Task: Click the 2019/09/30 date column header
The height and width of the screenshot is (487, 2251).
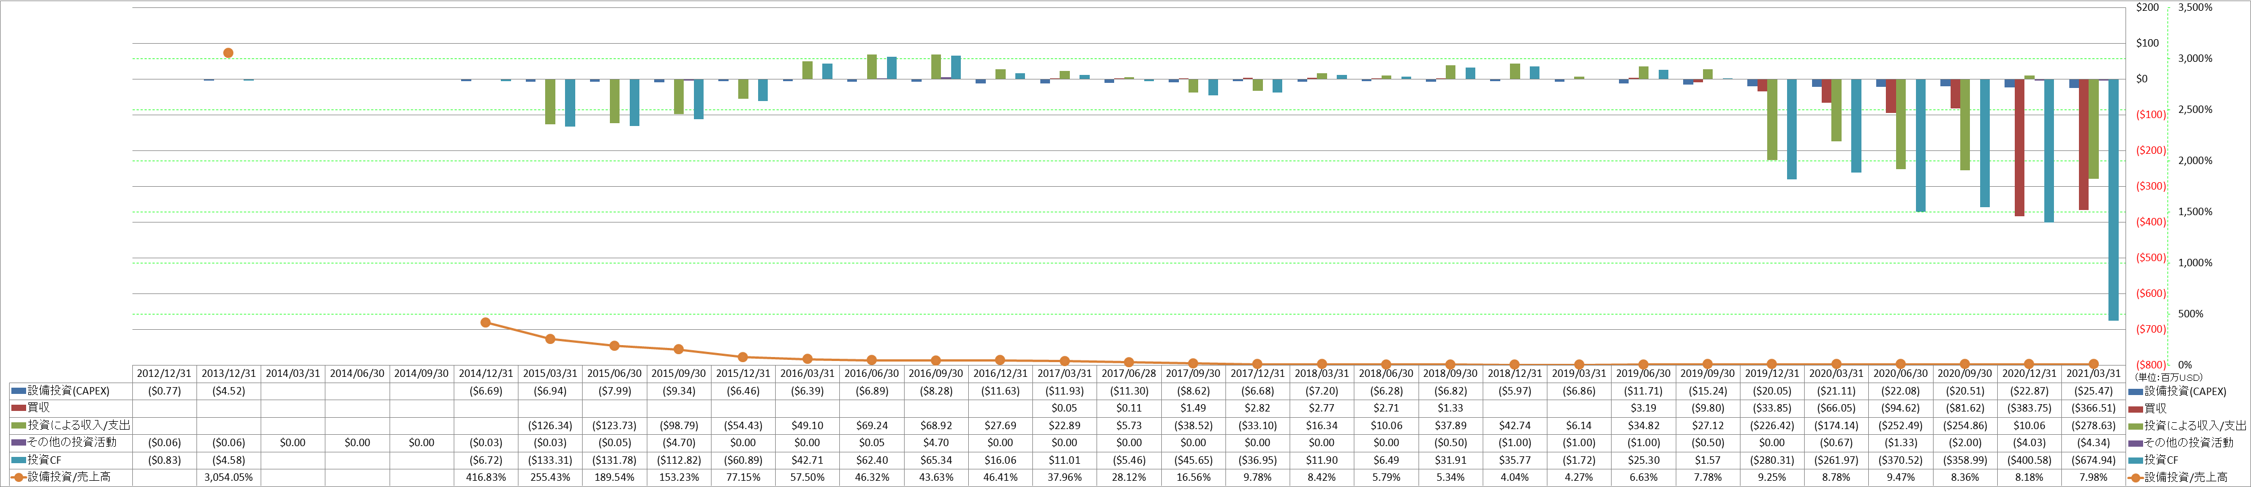Action: pyautogui.click(x=1708, y=373)
